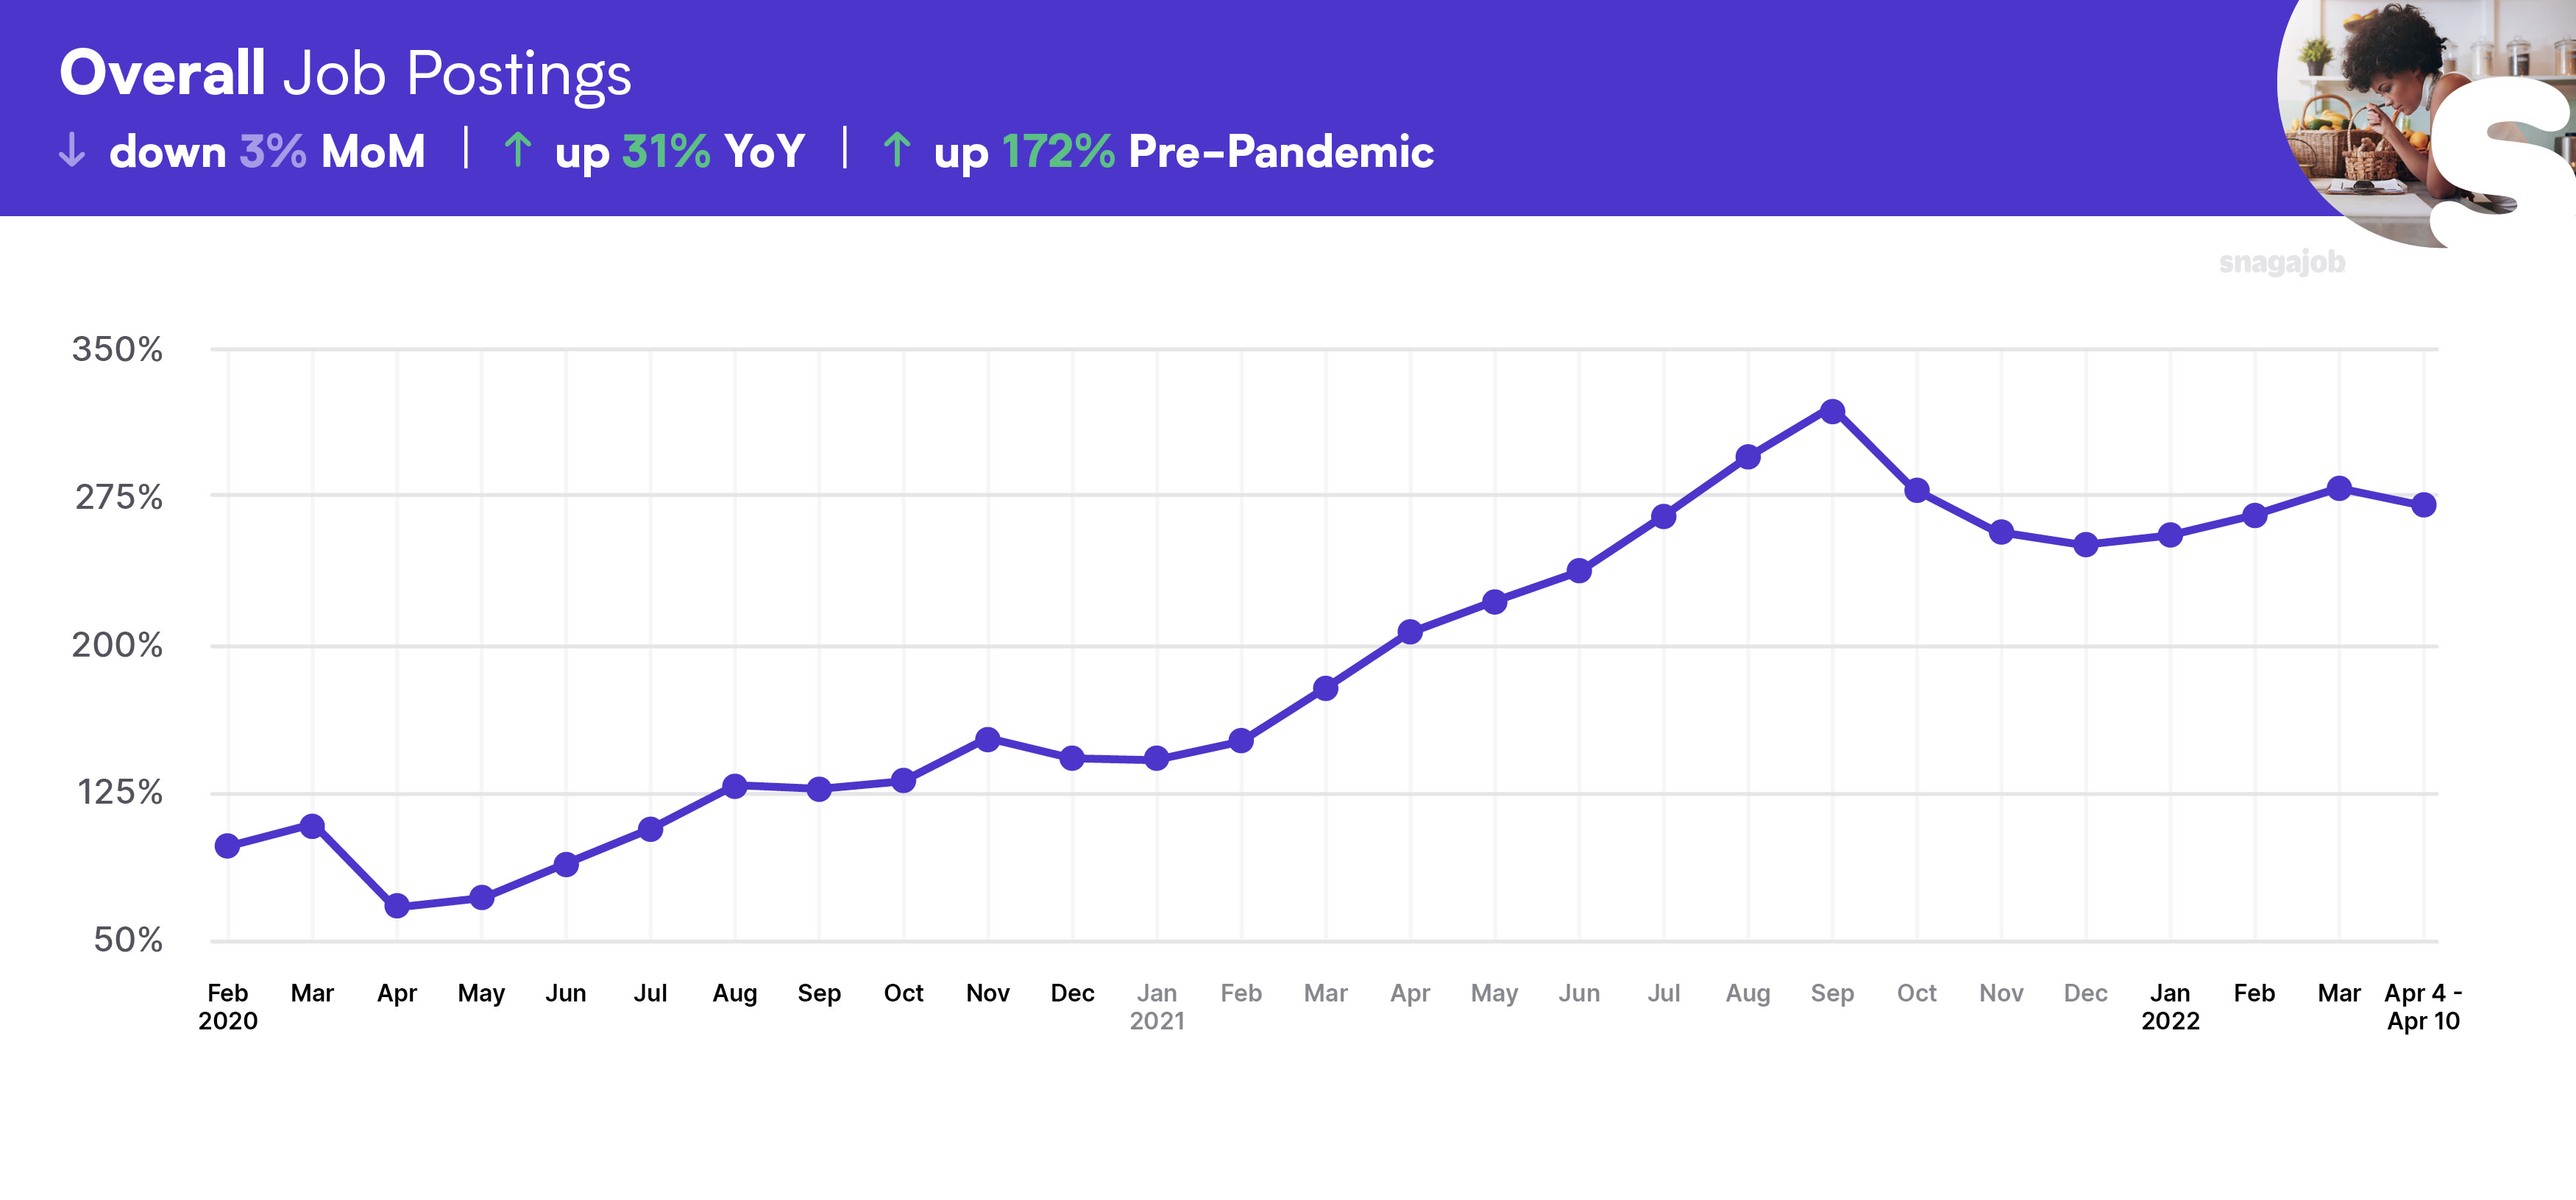Click the Mar 2022 data point
The width and height of the screenshot is (2576, 1200).
pos(2339,488)
